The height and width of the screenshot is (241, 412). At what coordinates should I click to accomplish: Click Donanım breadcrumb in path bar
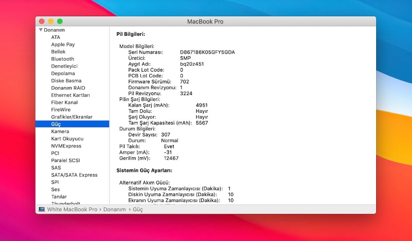coord(114,210)
